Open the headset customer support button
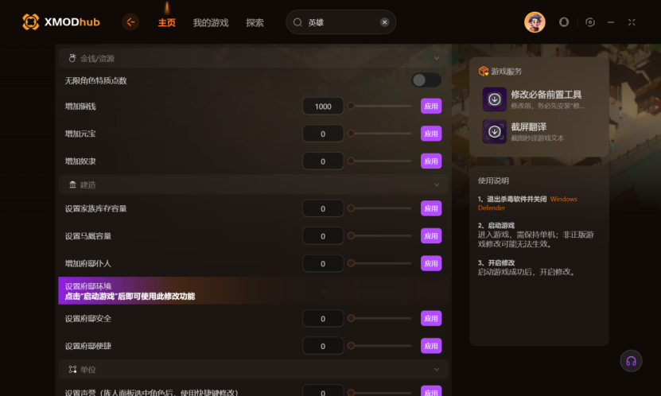Image resolution: width=661 pixels, height=396 pixels. [631, 361]
